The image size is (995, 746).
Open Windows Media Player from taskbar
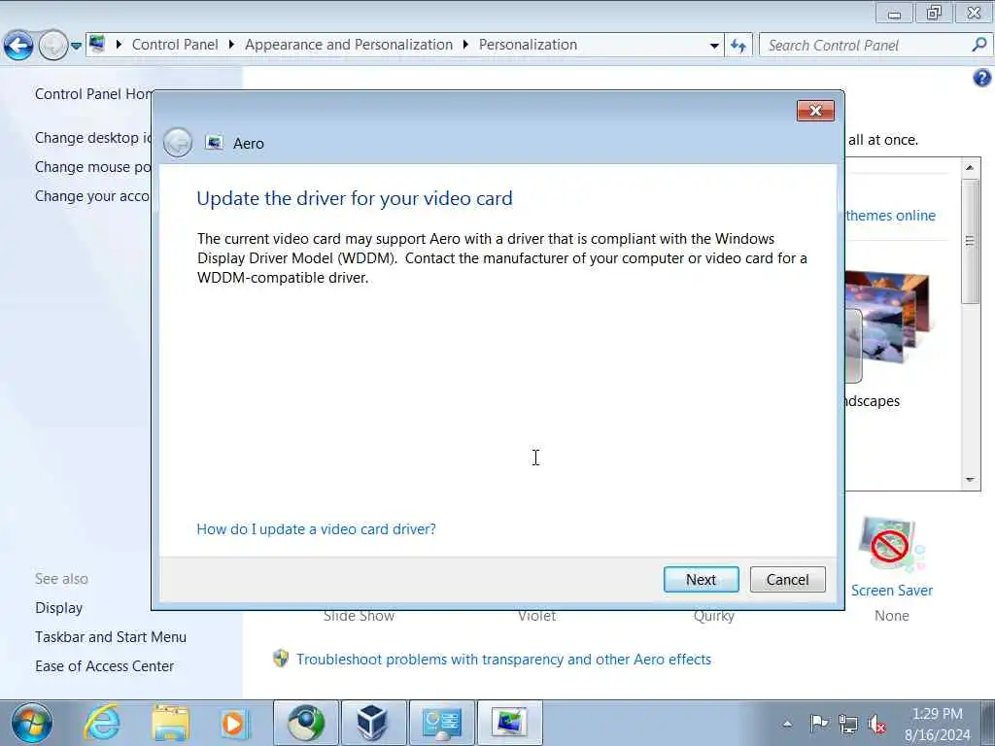[x=235, y=723]
